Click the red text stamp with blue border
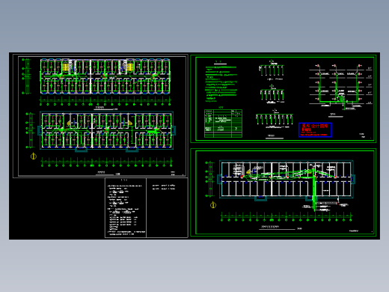Image resolution: width=389 pixels, height=292 pixels. pos(315,130)
